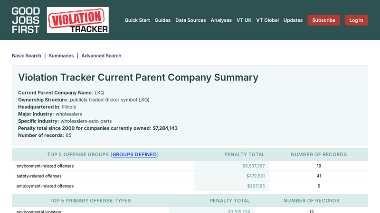Go to Basic Search
The width and height of the screenshot is (380, 213).
pos(27,56)
